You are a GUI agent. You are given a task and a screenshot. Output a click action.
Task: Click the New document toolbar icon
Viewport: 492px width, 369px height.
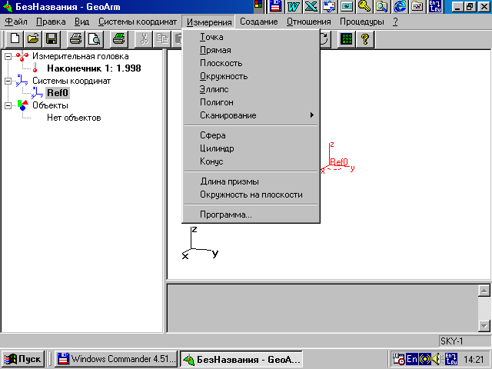click(15, 39)
